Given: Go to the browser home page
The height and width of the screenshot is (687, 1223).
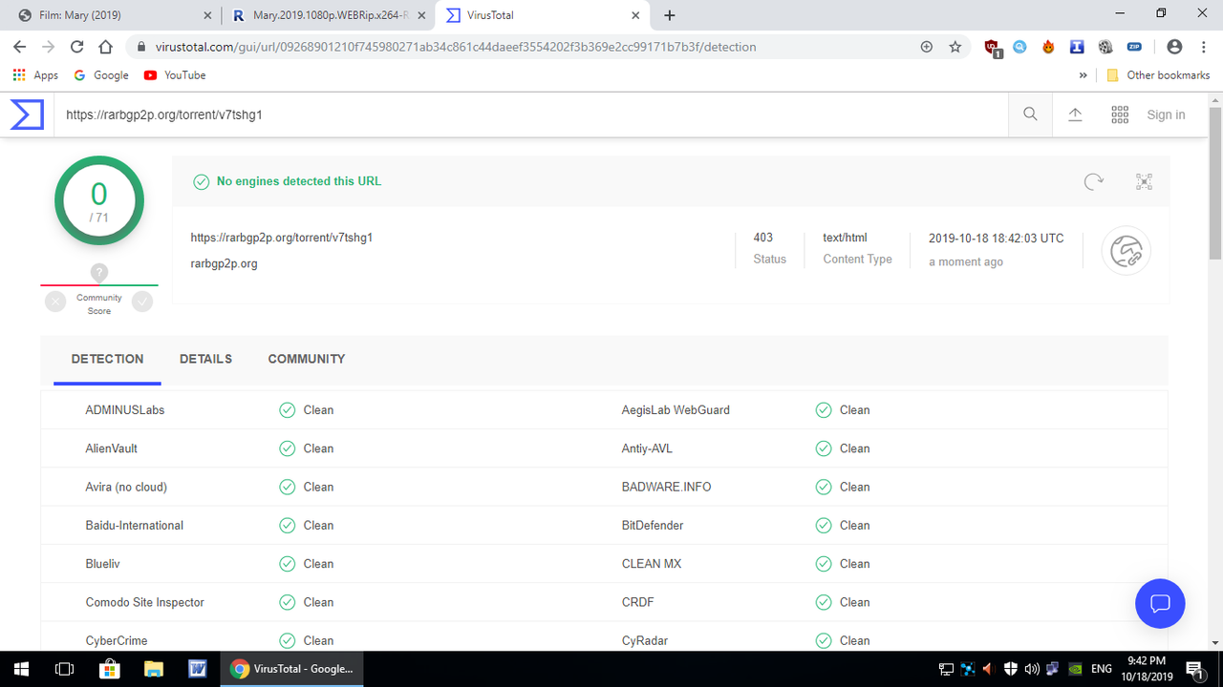Looking at the screenshot, I should pos(106,47).
